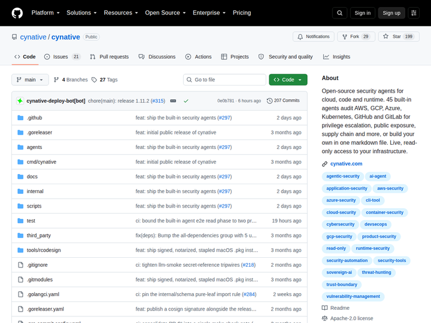Open the main branch selector
The height and width of the screenshot is (323, 431).
(30, 80)
